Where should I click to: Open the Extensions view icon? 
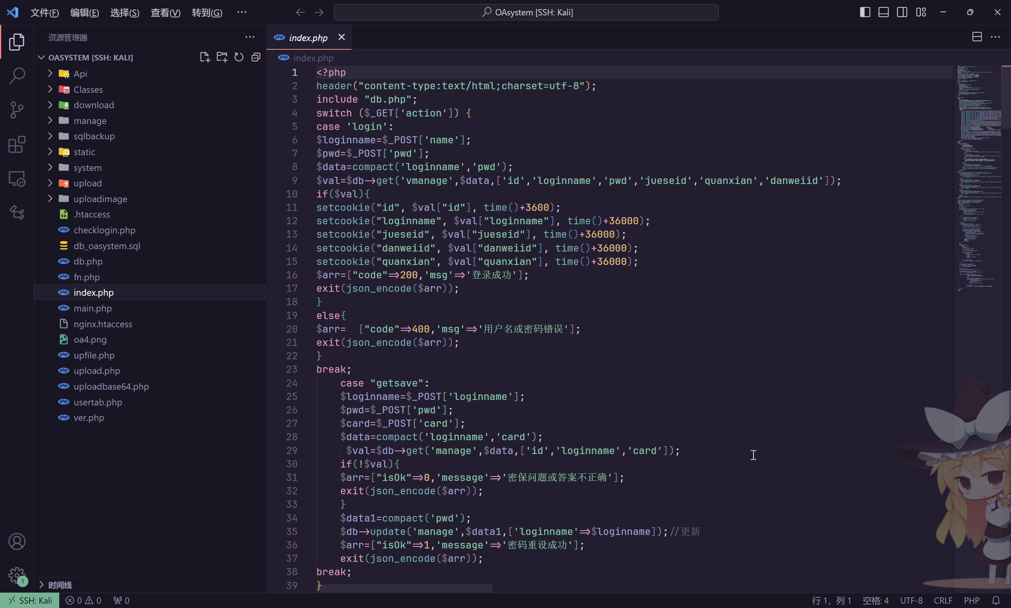(x=17, y=144)
